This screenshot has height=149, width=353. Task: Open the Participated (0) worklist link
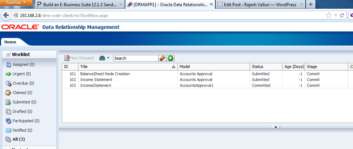(26, 121)
